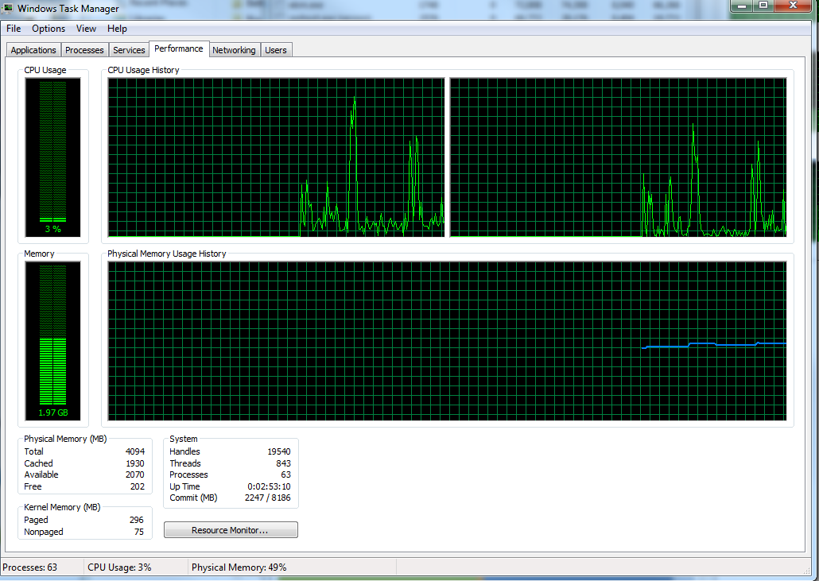Maximize the Task Manager window
Screen dimensions: 819x581
click(763, 6)
